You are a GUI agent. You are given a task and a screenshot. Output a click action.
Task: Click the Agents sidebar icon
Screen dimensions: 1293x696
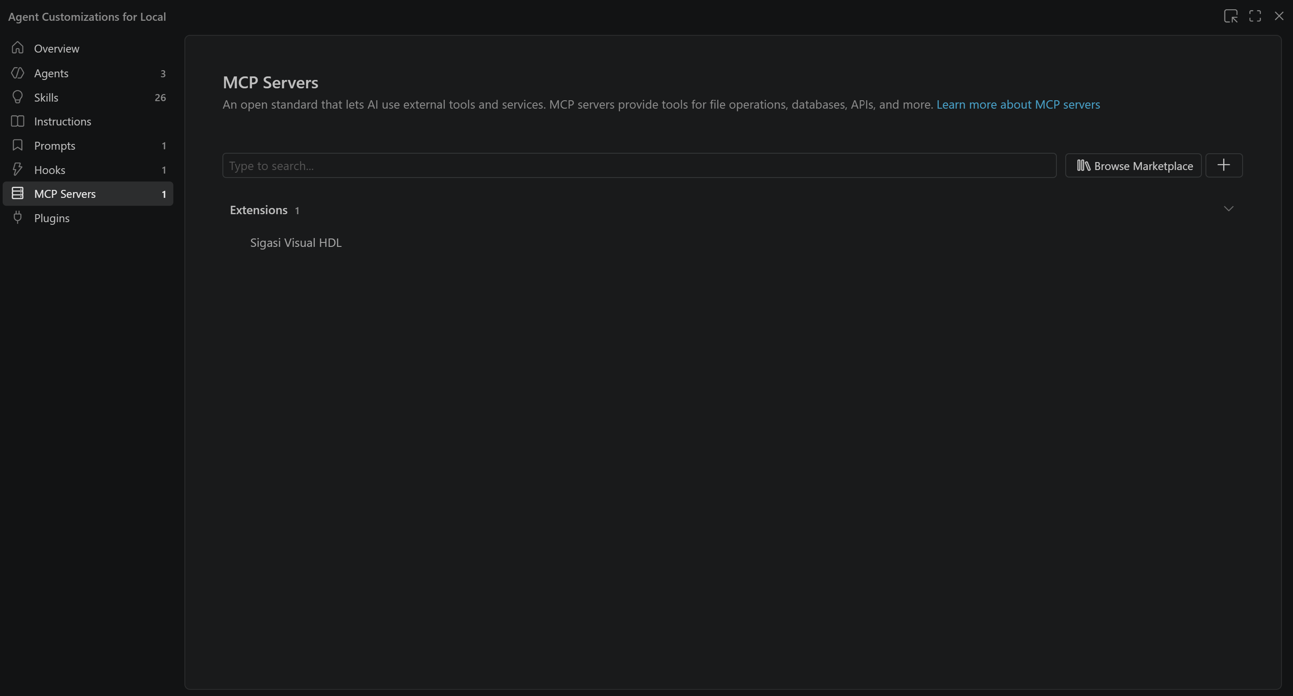pos(18,73)
